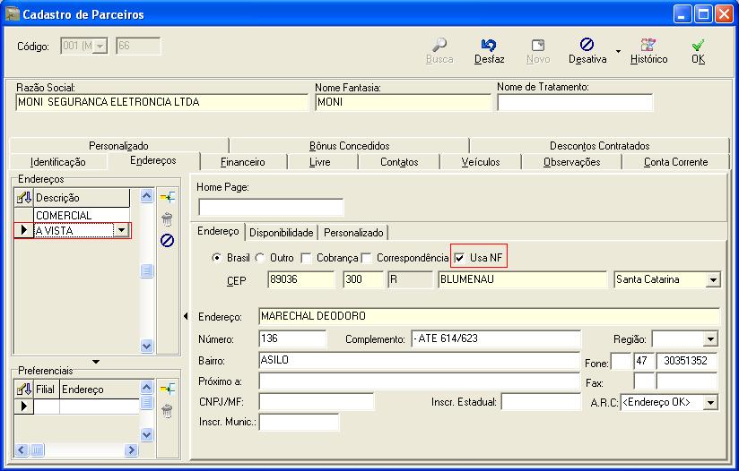
Task: Select the COMERCIAL address row
Action: click(82, 215)
